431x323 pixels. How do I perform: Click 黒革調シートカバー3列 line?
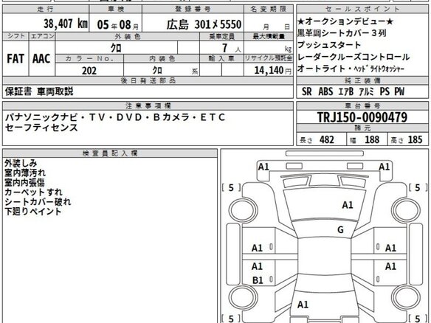click(342, 33)
